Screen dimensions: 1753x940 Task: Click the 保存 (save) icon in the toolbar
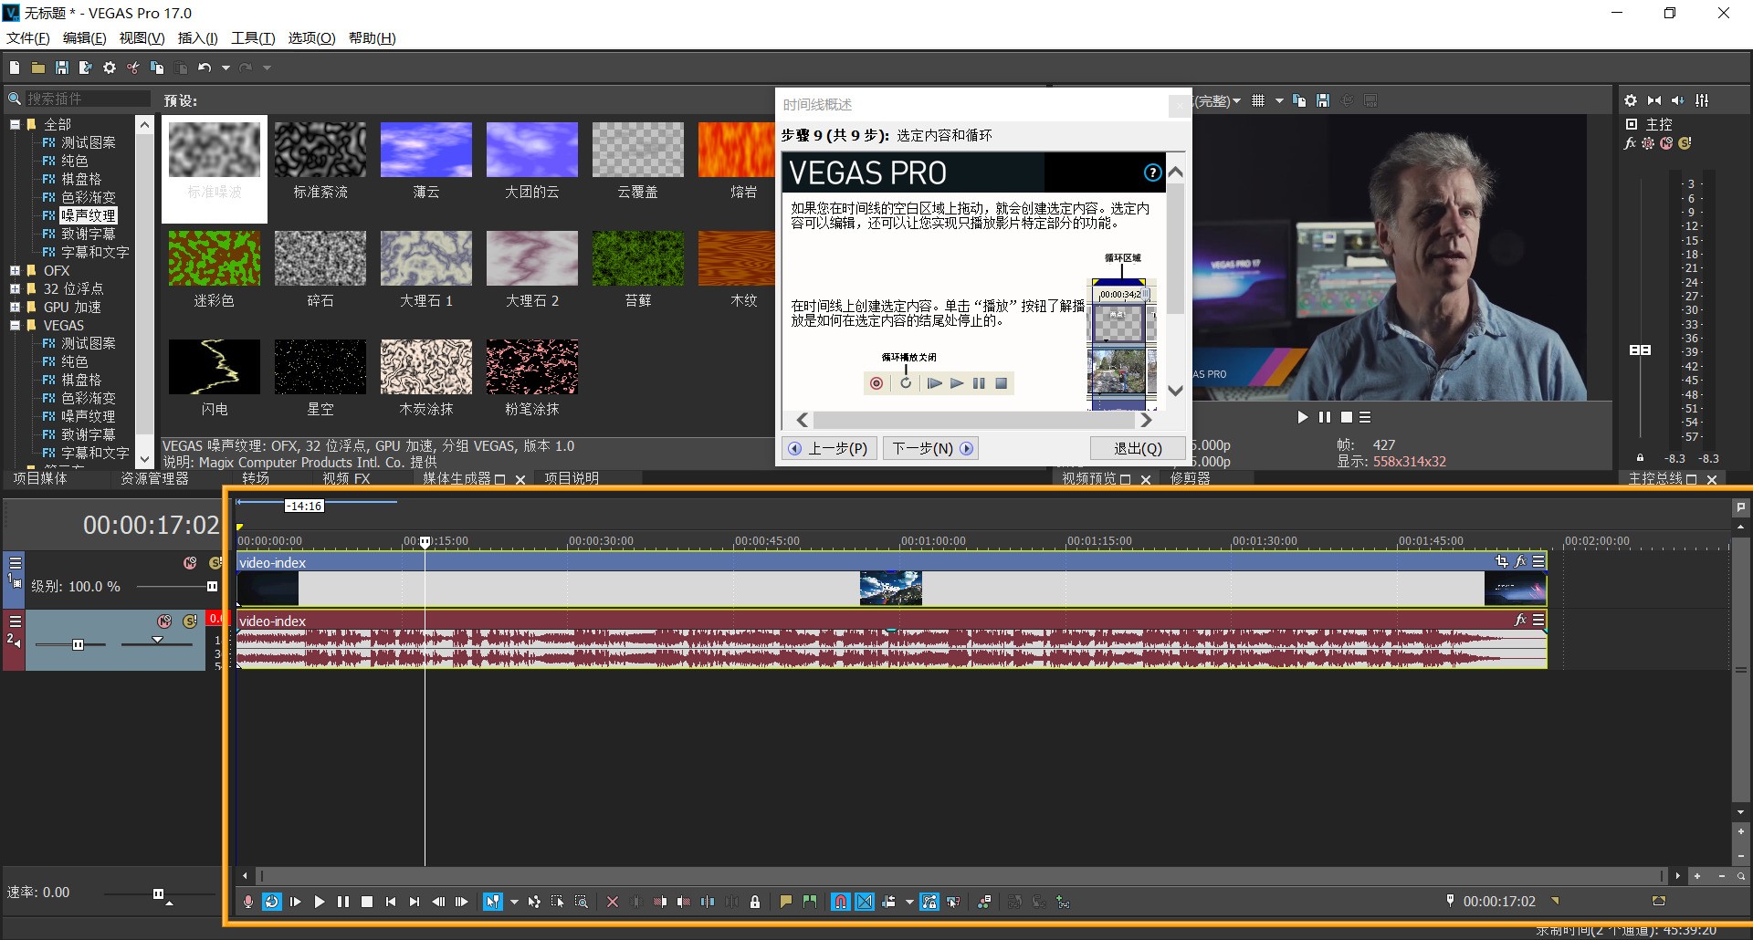click(61, 67)
